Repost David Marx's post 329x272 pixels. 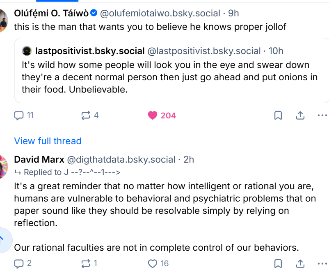point(86,263)
